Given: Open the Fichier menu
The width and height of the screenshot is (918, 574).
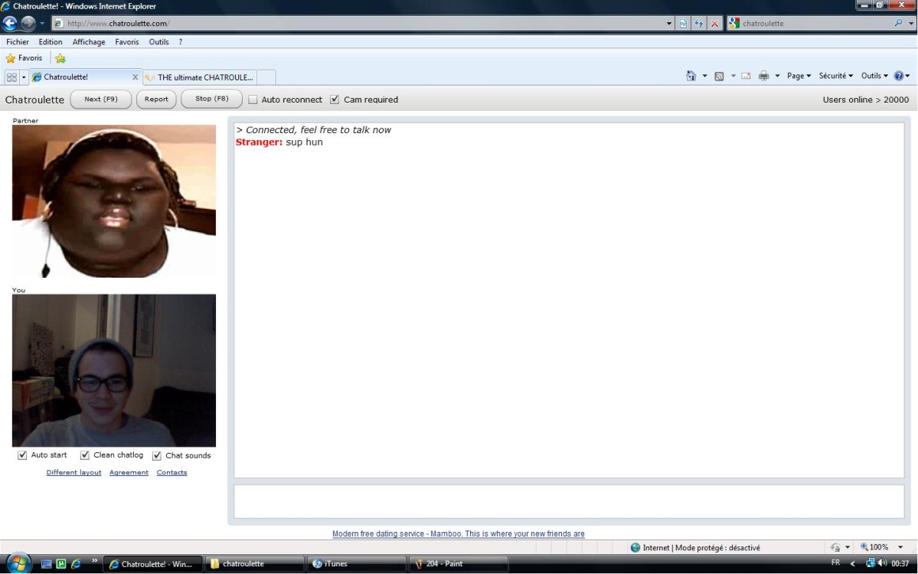Looking at the screenshot, I should click(18, 42).
